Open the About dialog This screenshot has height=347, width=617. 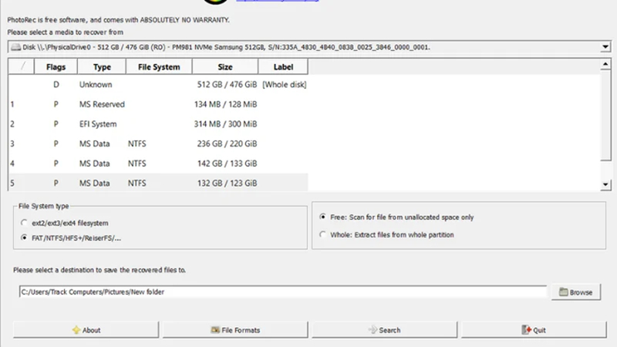tap(86, 330)
